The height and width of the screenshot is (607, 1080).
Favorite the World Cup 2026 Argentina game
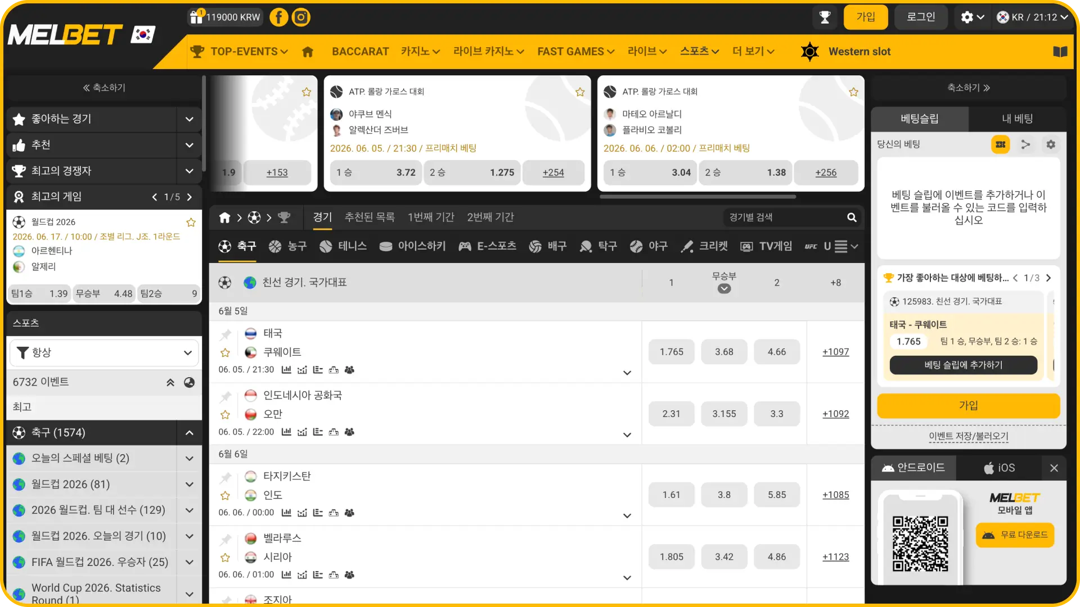coord(191,222)
